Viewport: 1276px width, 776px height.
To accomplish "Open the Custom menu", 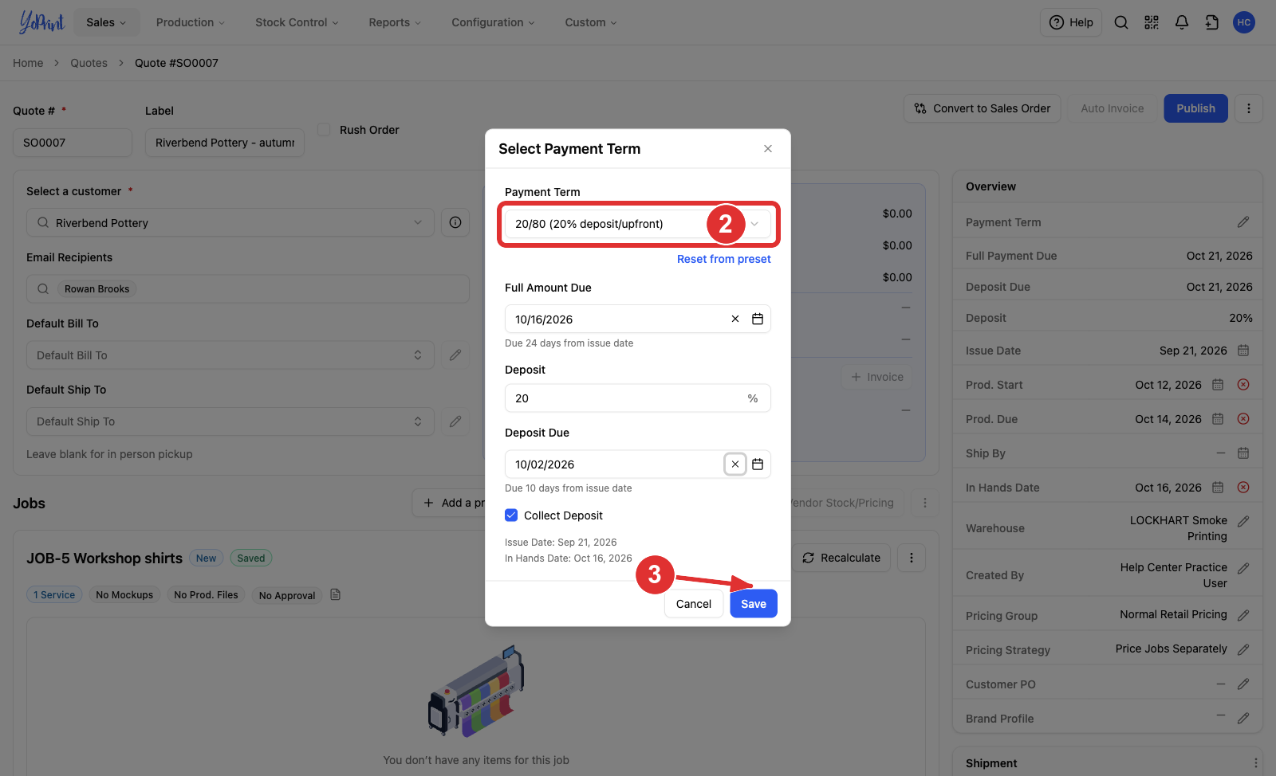I will point(591,22).
